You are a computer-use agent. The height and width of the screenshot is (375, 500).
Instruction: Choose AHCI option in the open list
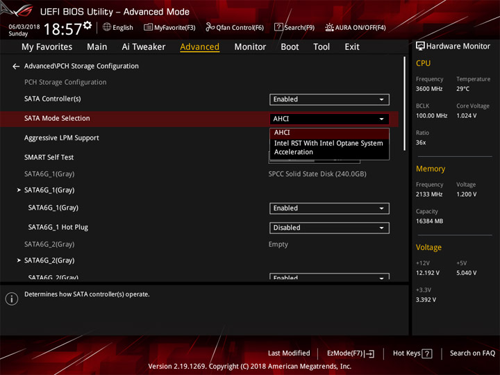(329, 133)
